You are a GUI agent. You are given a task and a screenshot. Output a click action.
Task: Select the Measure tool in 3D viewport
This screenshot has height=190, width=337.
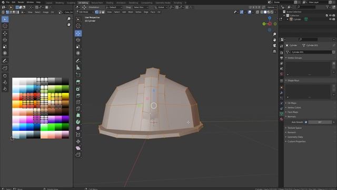pyautogui.click(x=78, y=68)
